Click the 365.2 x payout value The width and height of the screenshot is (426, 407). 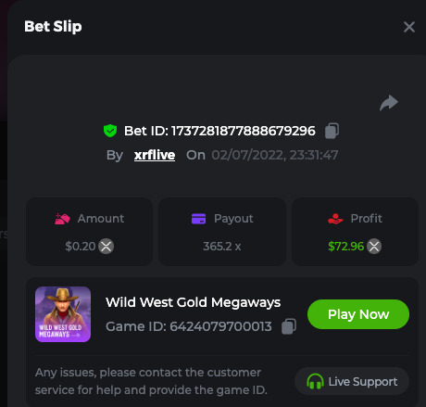222,247
